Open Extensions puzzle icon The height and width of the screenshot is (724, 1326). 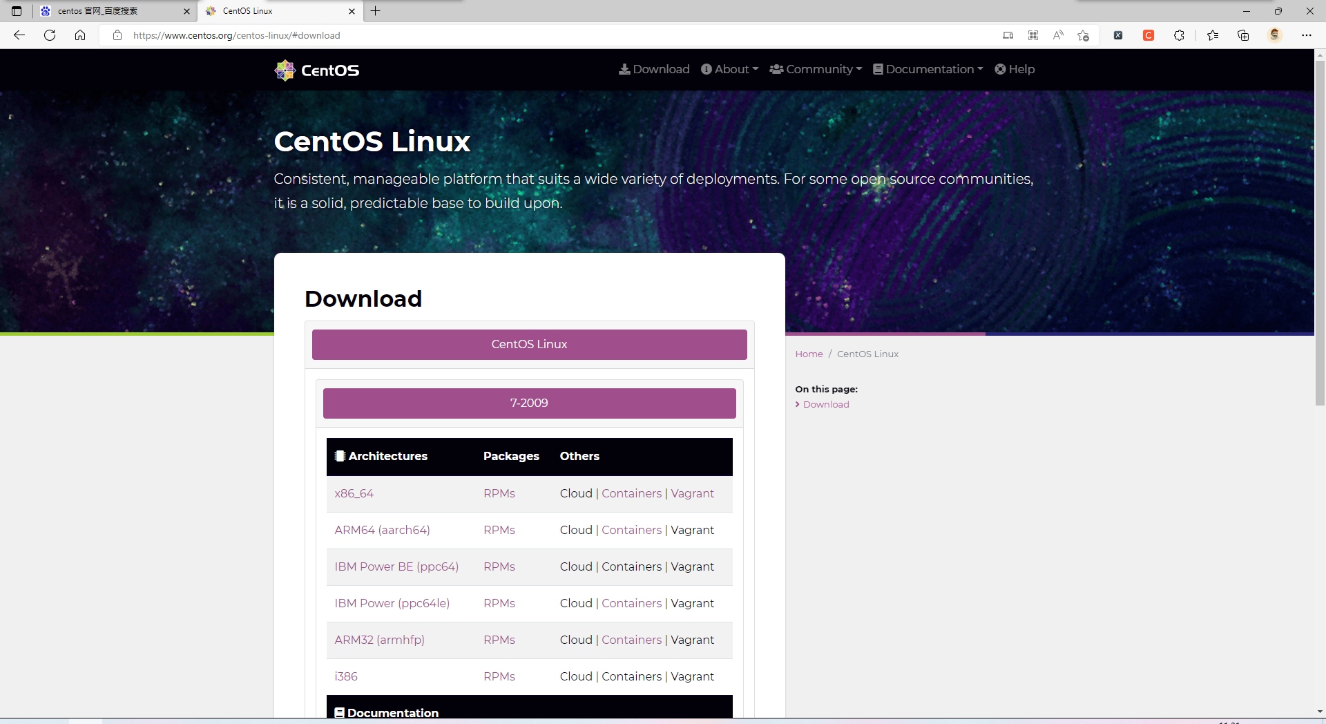pyautogui.click(x=1179, y=35)
